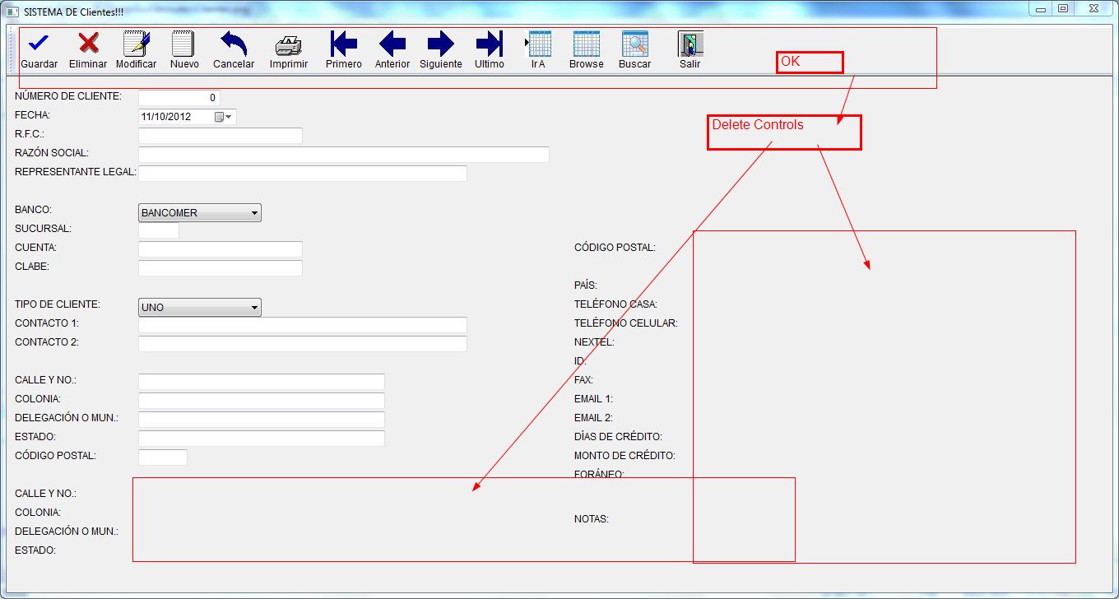Click the NÚMERO DE CLIENTE input field

180,96
